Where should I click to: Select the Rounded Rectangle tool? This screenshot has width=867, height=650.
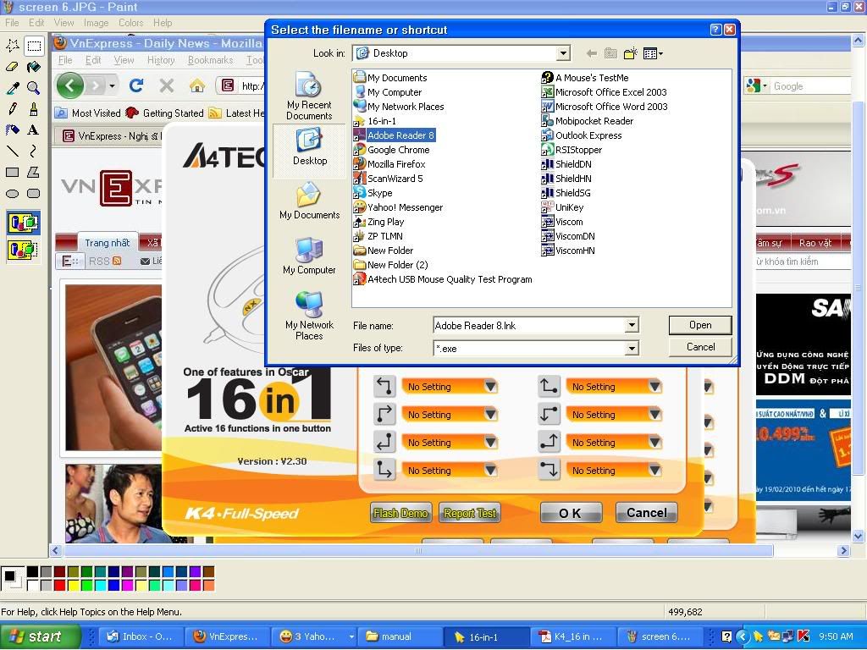pos(34,194)
